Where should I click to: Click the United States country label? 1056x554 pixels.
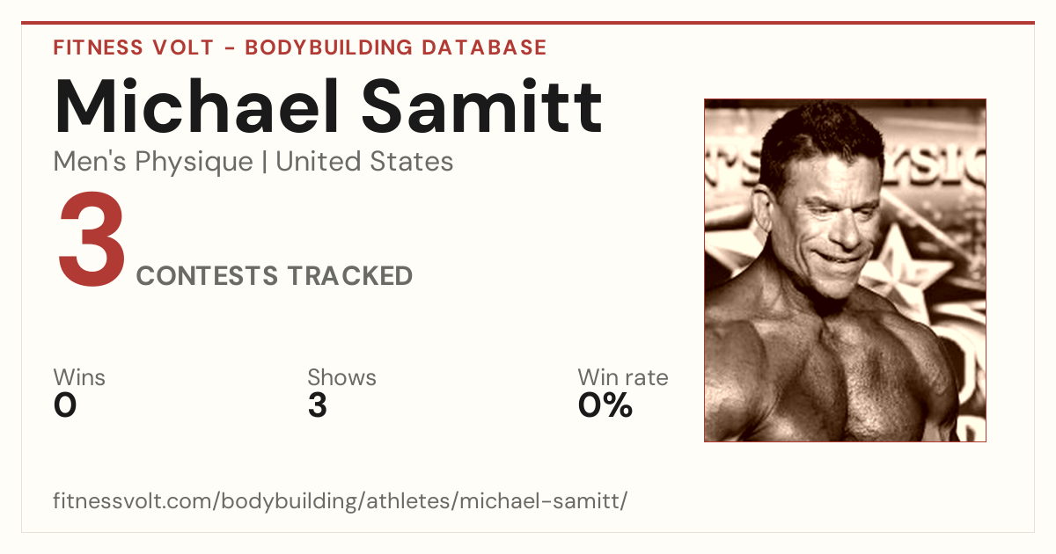pos(364,162)
